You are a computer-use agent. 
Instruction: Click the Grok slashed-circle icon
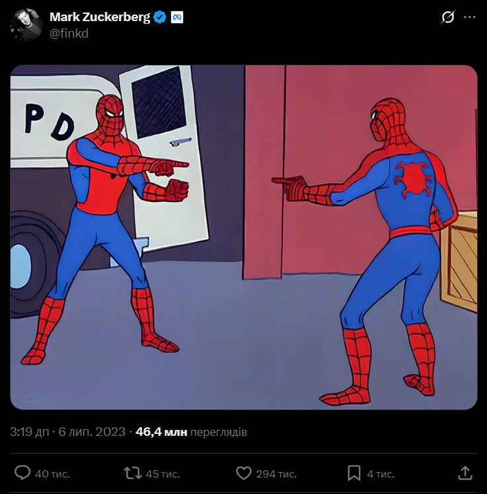pyautogui.click(x=448, y=17)
